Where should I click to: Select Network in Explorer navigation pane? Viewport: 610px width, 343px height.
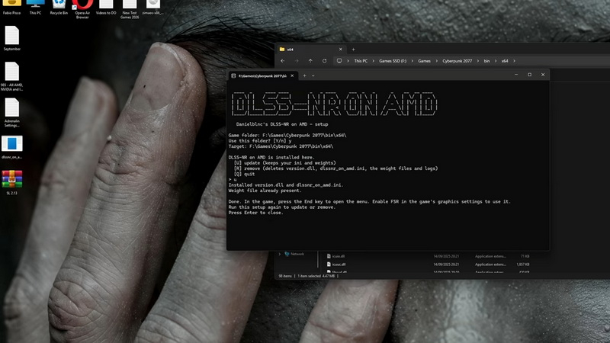click(294, 254)
